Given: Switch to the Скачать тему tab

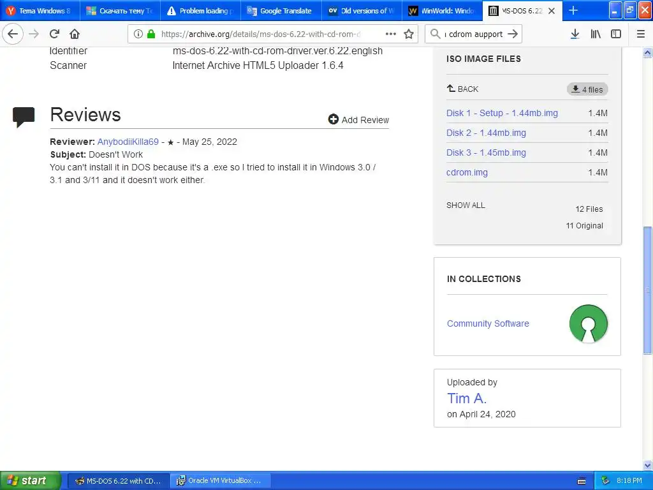Looking at the screenshot, I should [x=121, y=11].
